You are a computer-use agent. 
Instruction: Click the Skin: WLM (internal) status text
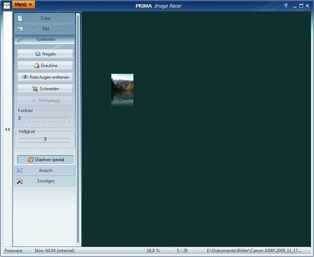tap(54, 251)
